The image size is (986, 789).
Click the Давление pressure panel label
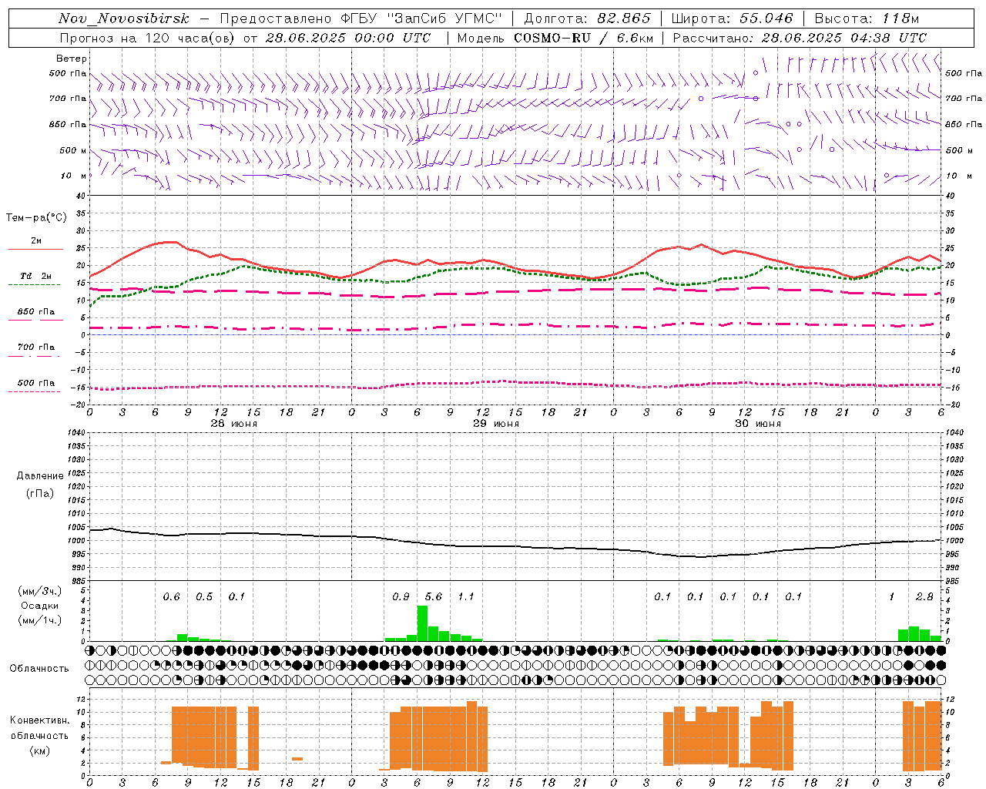(x=40, y=476)
